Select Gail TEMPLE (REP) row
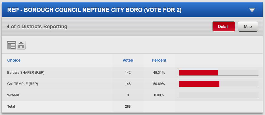 [132, 84]
